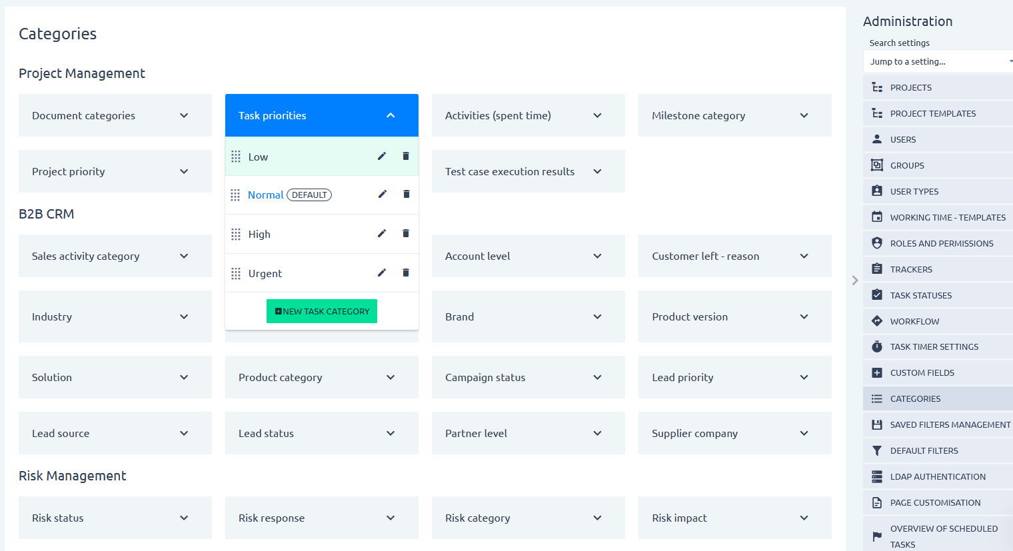
Task: Click the New Task Category button
Action: [322, 311]
